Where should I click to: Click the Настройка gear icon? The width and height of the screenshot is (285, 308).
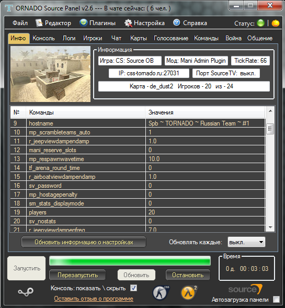128,23
